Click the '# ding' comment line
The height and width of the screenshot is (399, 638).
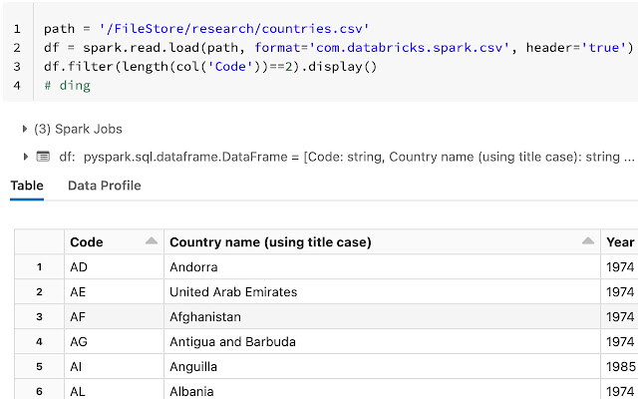[x=68, y=86]
